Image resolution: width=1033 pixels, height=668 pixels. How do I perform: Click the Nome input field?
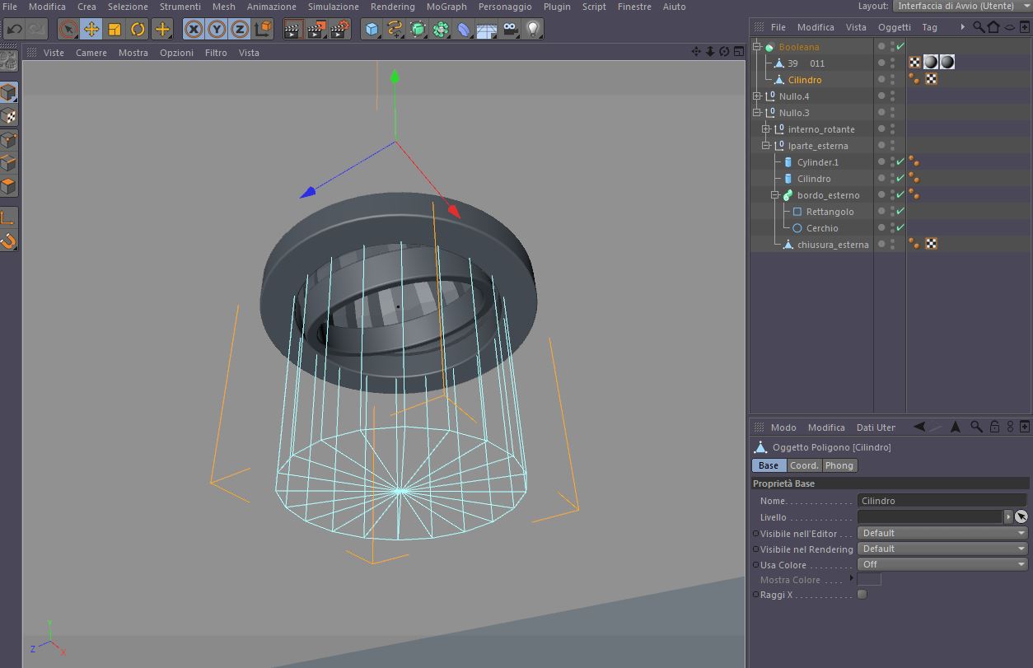coord(942,501)
